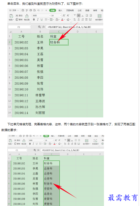This screenshot has width=140, height=206.
Task: Click row header 11 in the upper spreadsheet
Action: coord(10,95)
